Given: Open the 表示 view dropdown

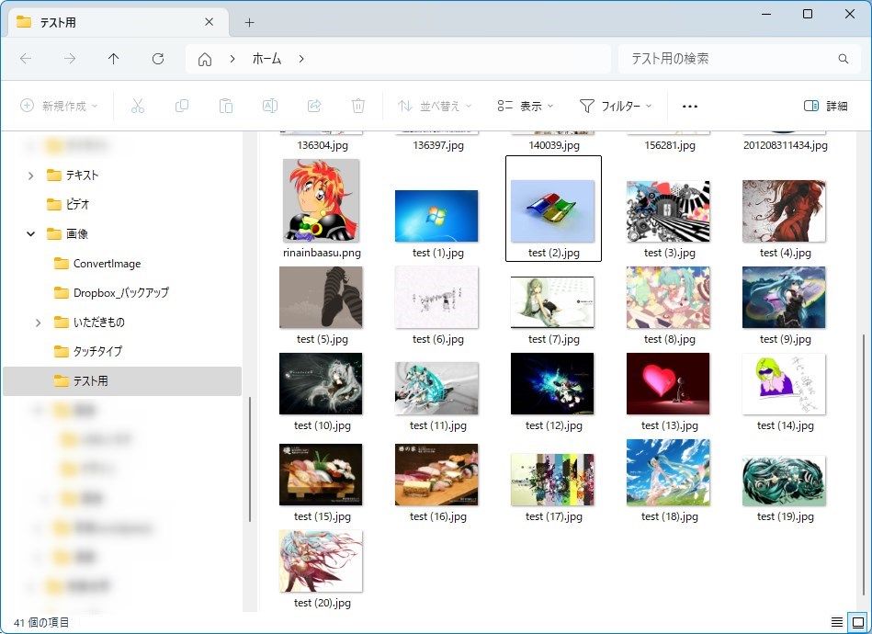Looking at the screenshot, I should [525, 106].
